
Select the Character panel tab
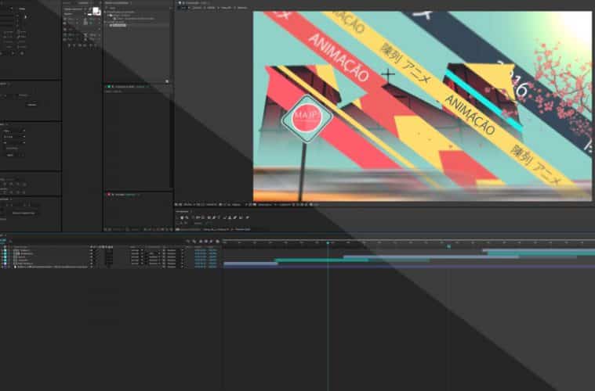pyautogui.click(x=84, y=3)
